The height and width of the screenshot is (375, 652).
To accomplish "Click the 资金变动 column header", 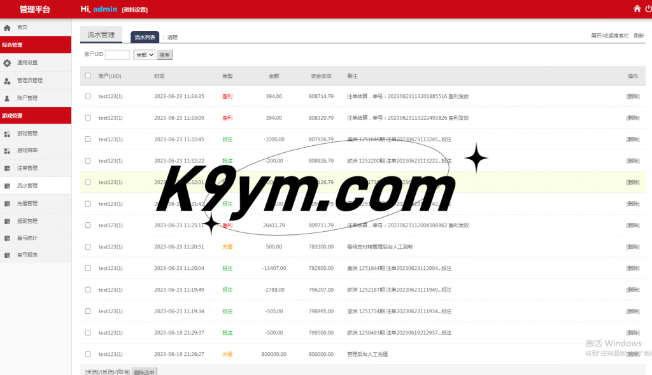I will point(321,76).
